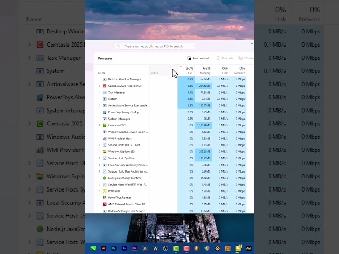Expand Local Security Authority Process
This screenshot has width=339, height=254.
pos(100,165)
